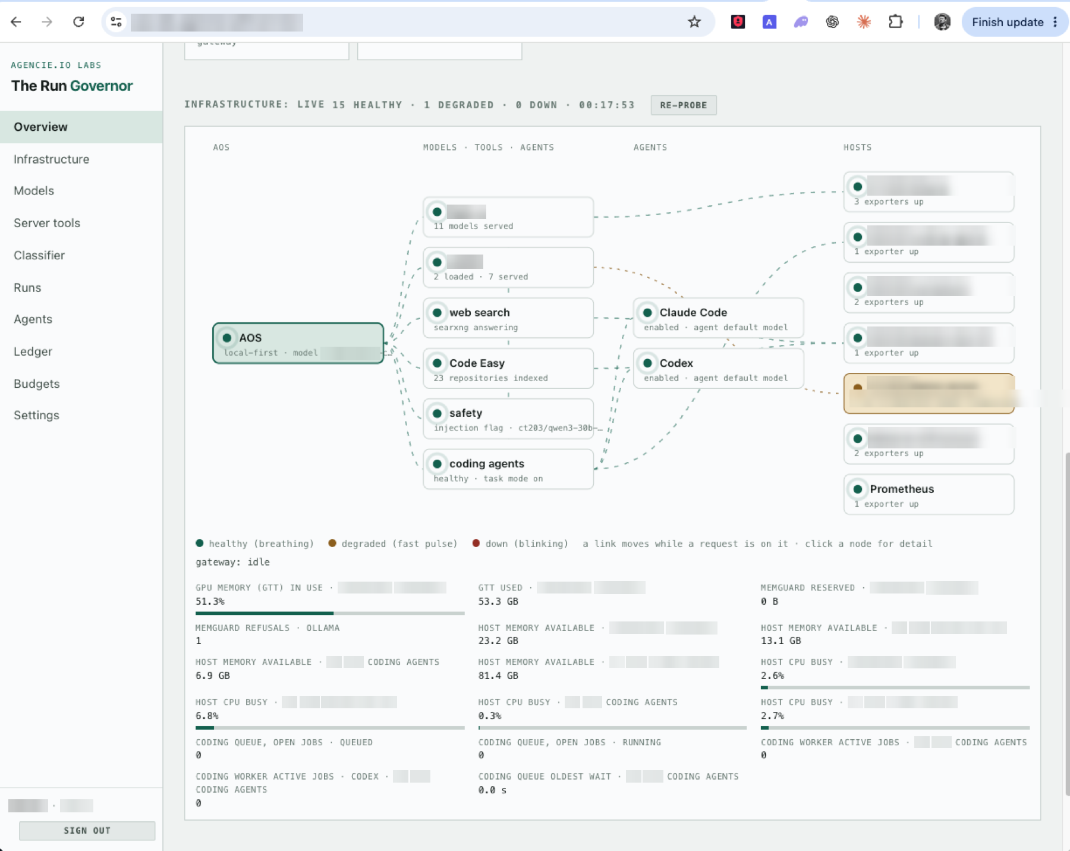The image size is (1070, 851).
Task: Open site information tune icon
Action: pyautogui.click(x=116, y=22)
